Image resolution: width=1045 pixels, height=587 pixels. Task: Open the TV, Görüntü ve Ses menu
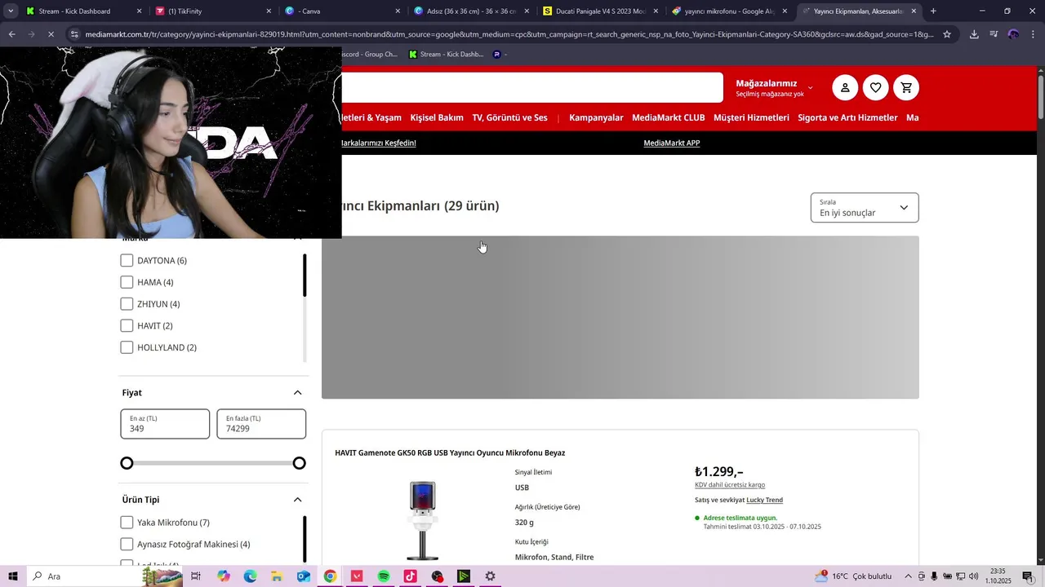click(509, 117)
